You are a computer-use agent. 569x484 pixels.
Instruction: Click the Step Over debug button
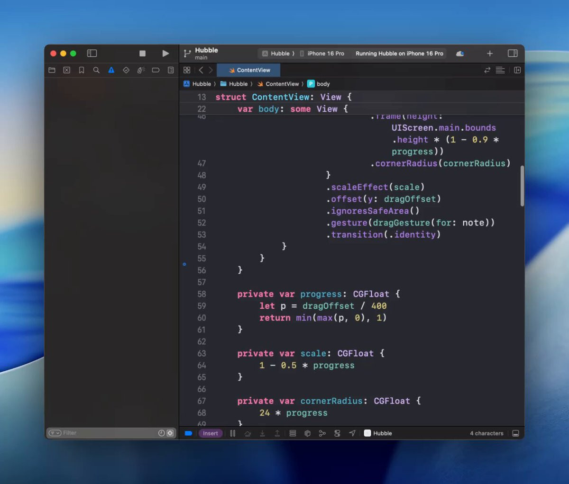(x=248, y=433)
